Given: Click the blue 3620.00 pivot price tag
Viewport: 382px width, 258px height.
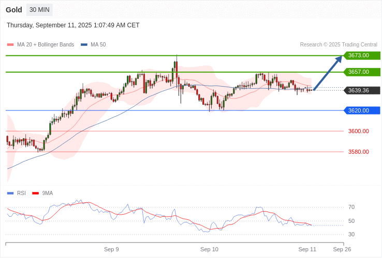Looking at the screenshot, I should pyautogui.click(x=362, y=110).
